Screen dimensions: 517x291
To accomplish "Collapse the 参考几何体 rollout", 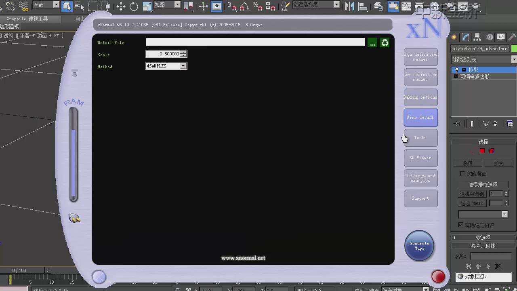I will (x=483, y=246).
